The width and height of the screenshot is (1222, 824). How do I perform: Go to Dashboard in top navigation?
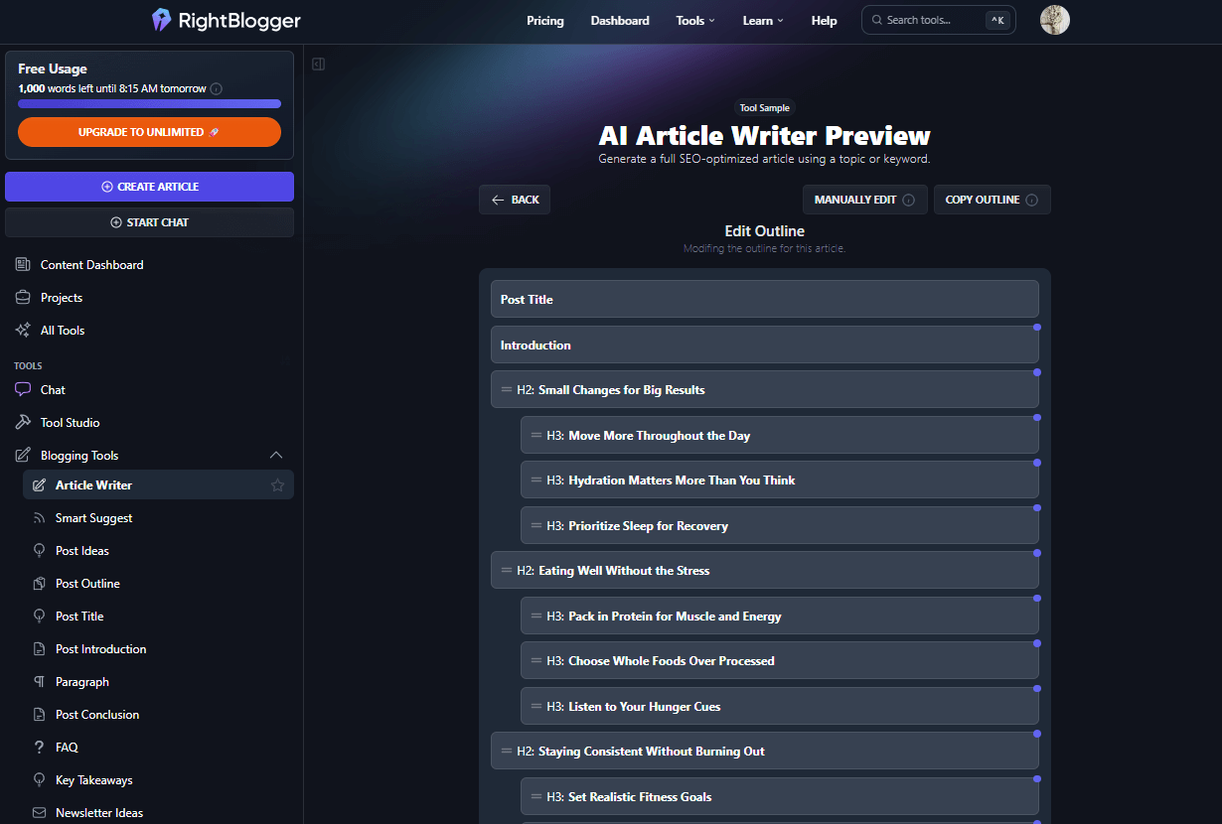point(620,21)
